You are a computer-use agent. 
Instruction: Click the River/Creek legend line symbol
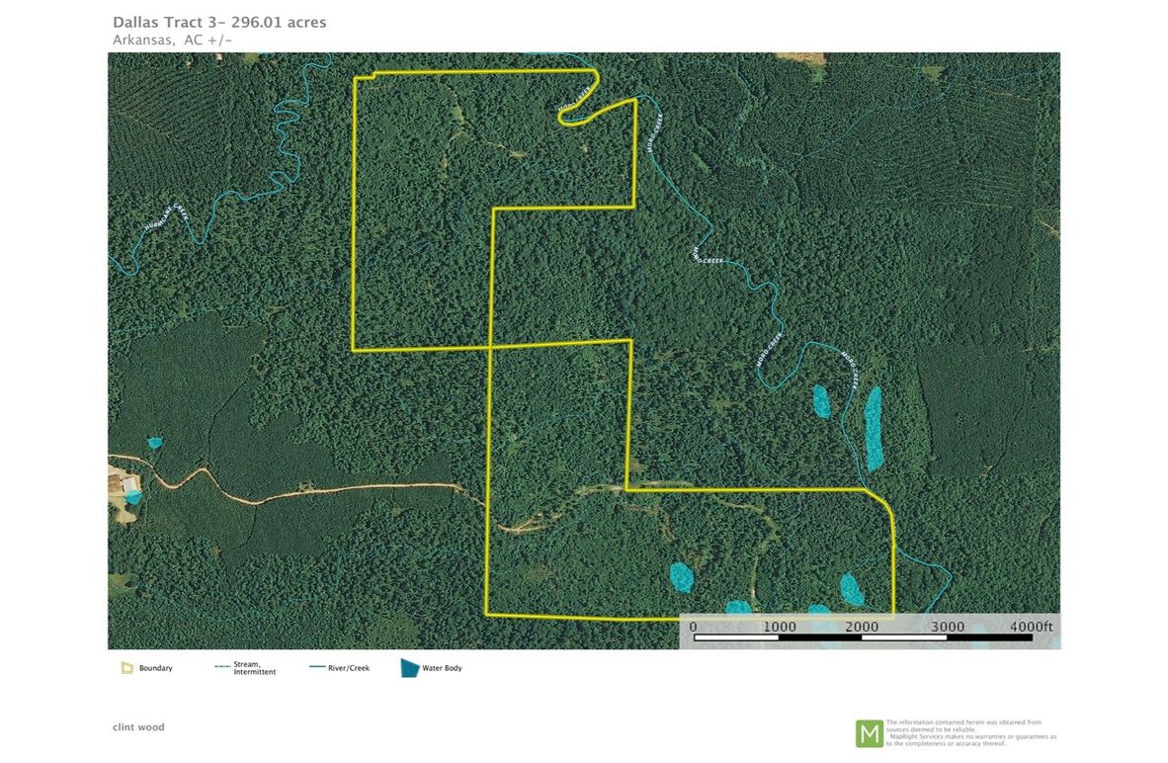click(x=317, y=668)
